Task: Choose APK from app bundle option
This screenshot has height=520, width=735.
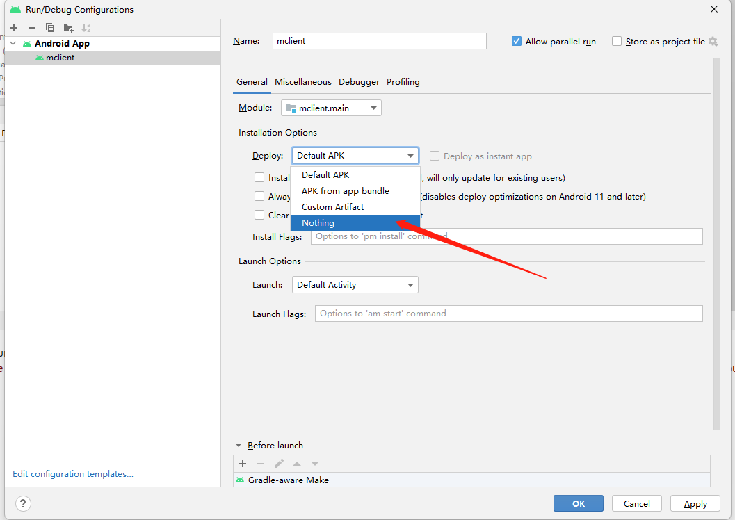Action: pyautogui.click(x=355, y=190)
